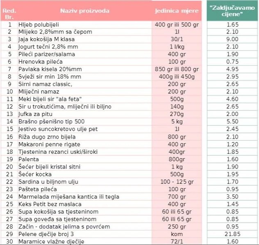Viewport: 259px width, 245px height.
Task: Click the price cell 21.85
Action: 232,234
